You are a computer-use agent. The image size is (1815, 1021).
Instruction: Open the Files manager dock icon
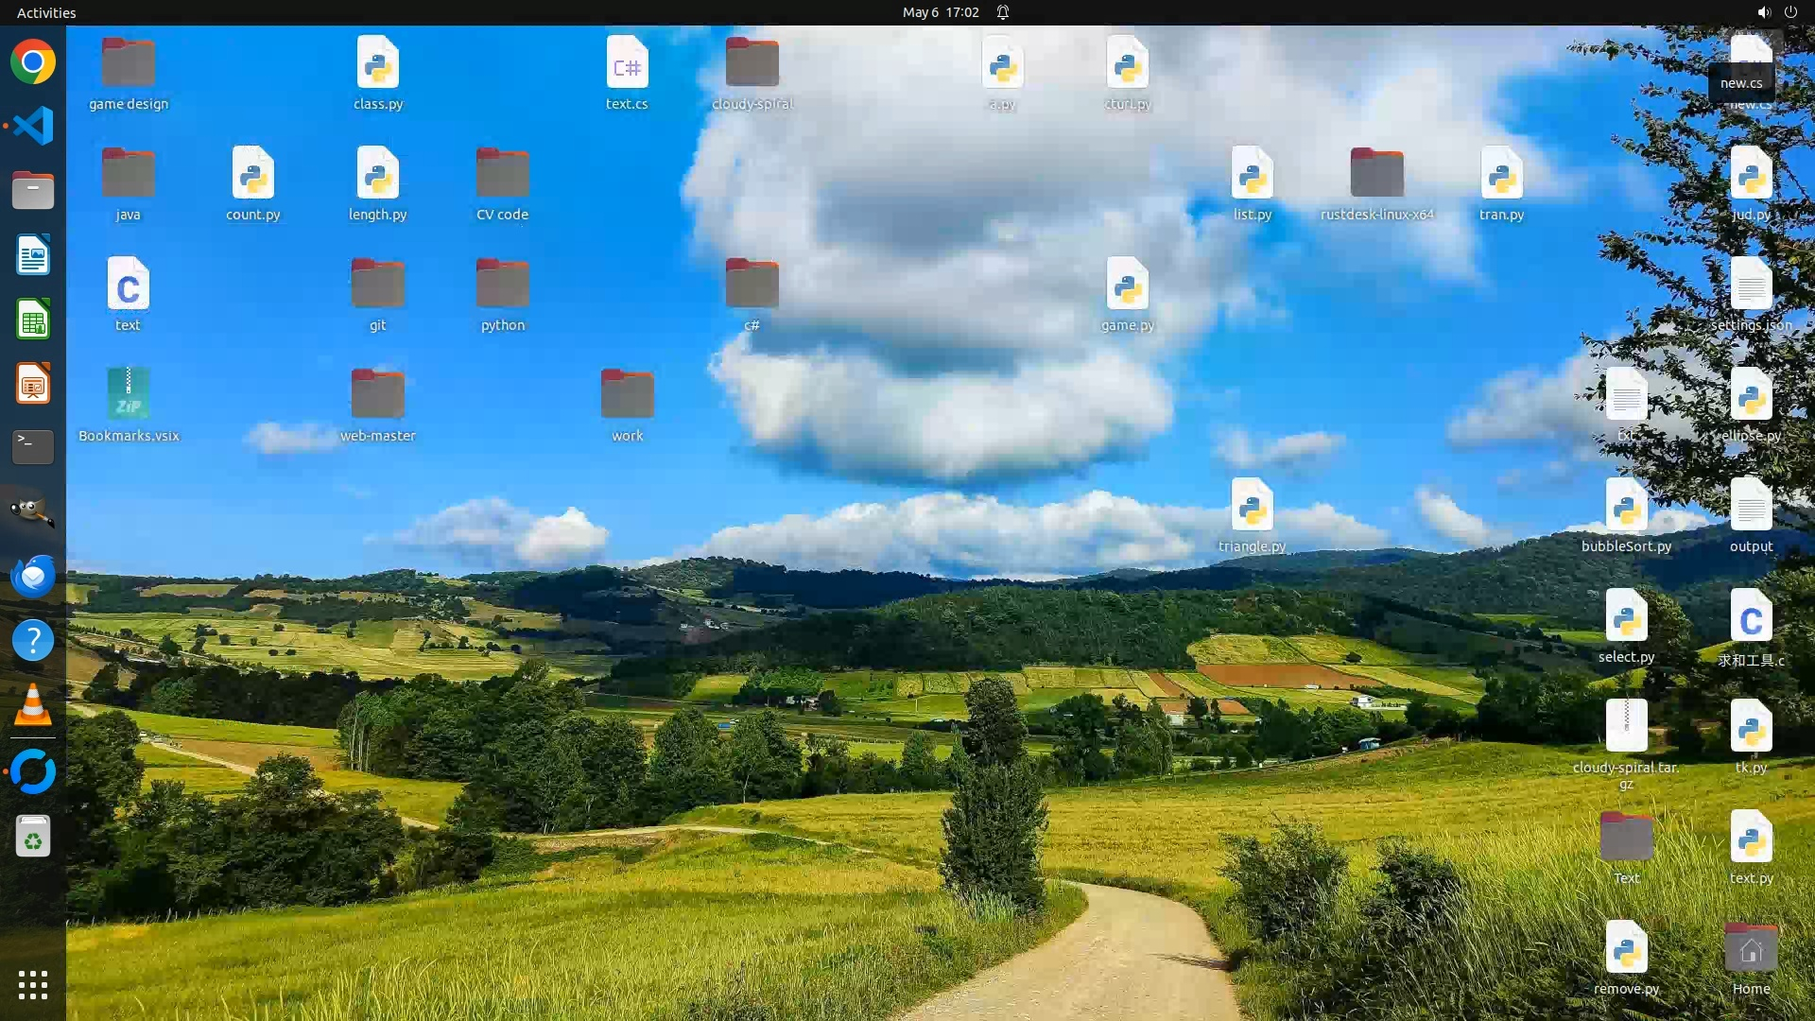click(33, 190)
